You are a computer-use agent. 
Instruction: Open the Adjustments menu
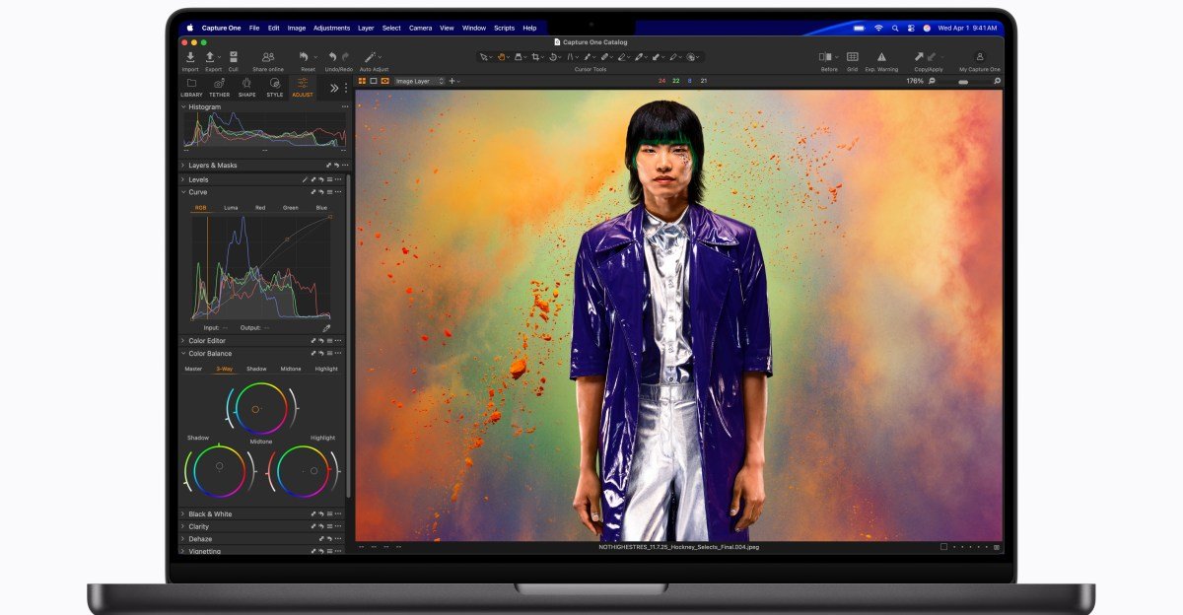pyautogui.click(x=330, y=28)
